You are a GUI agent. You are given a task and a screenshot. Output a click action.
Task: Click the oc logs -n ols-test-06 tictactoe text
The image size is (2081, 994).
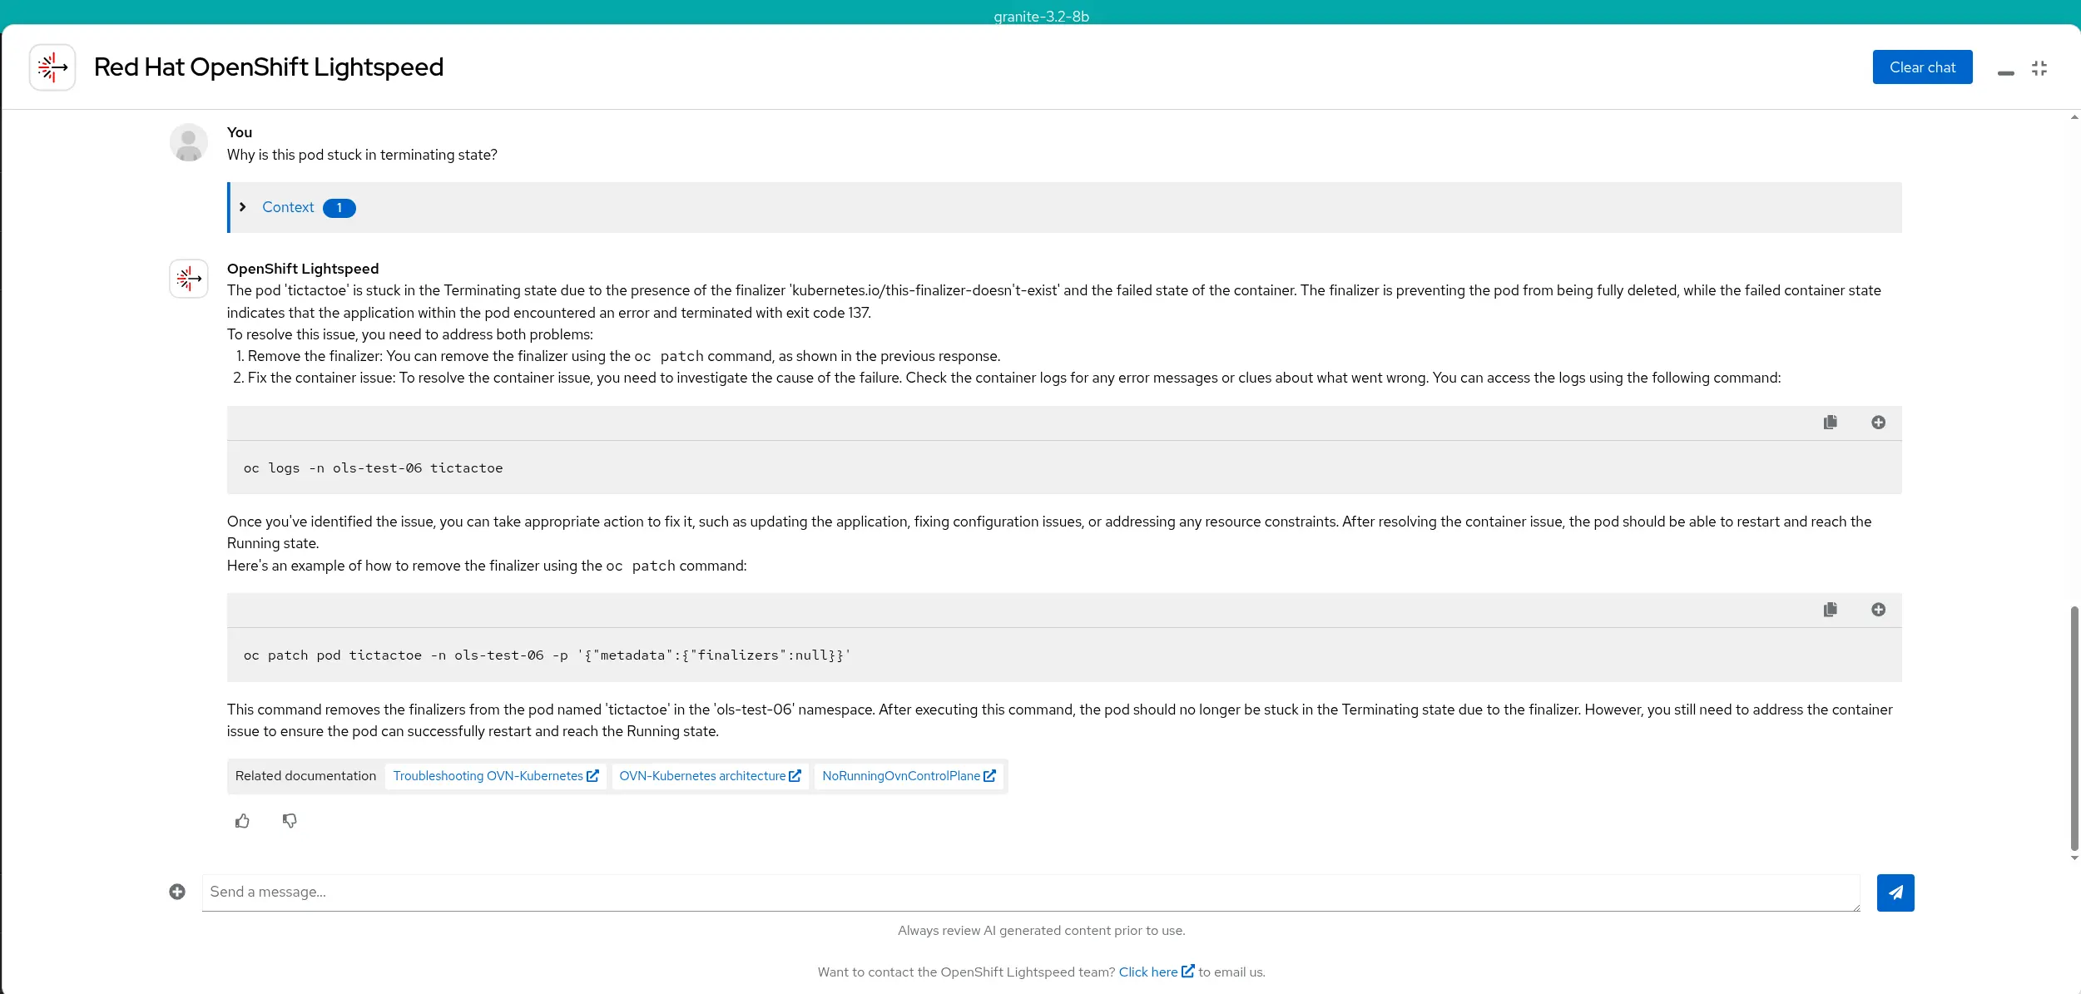click(373, 468)
